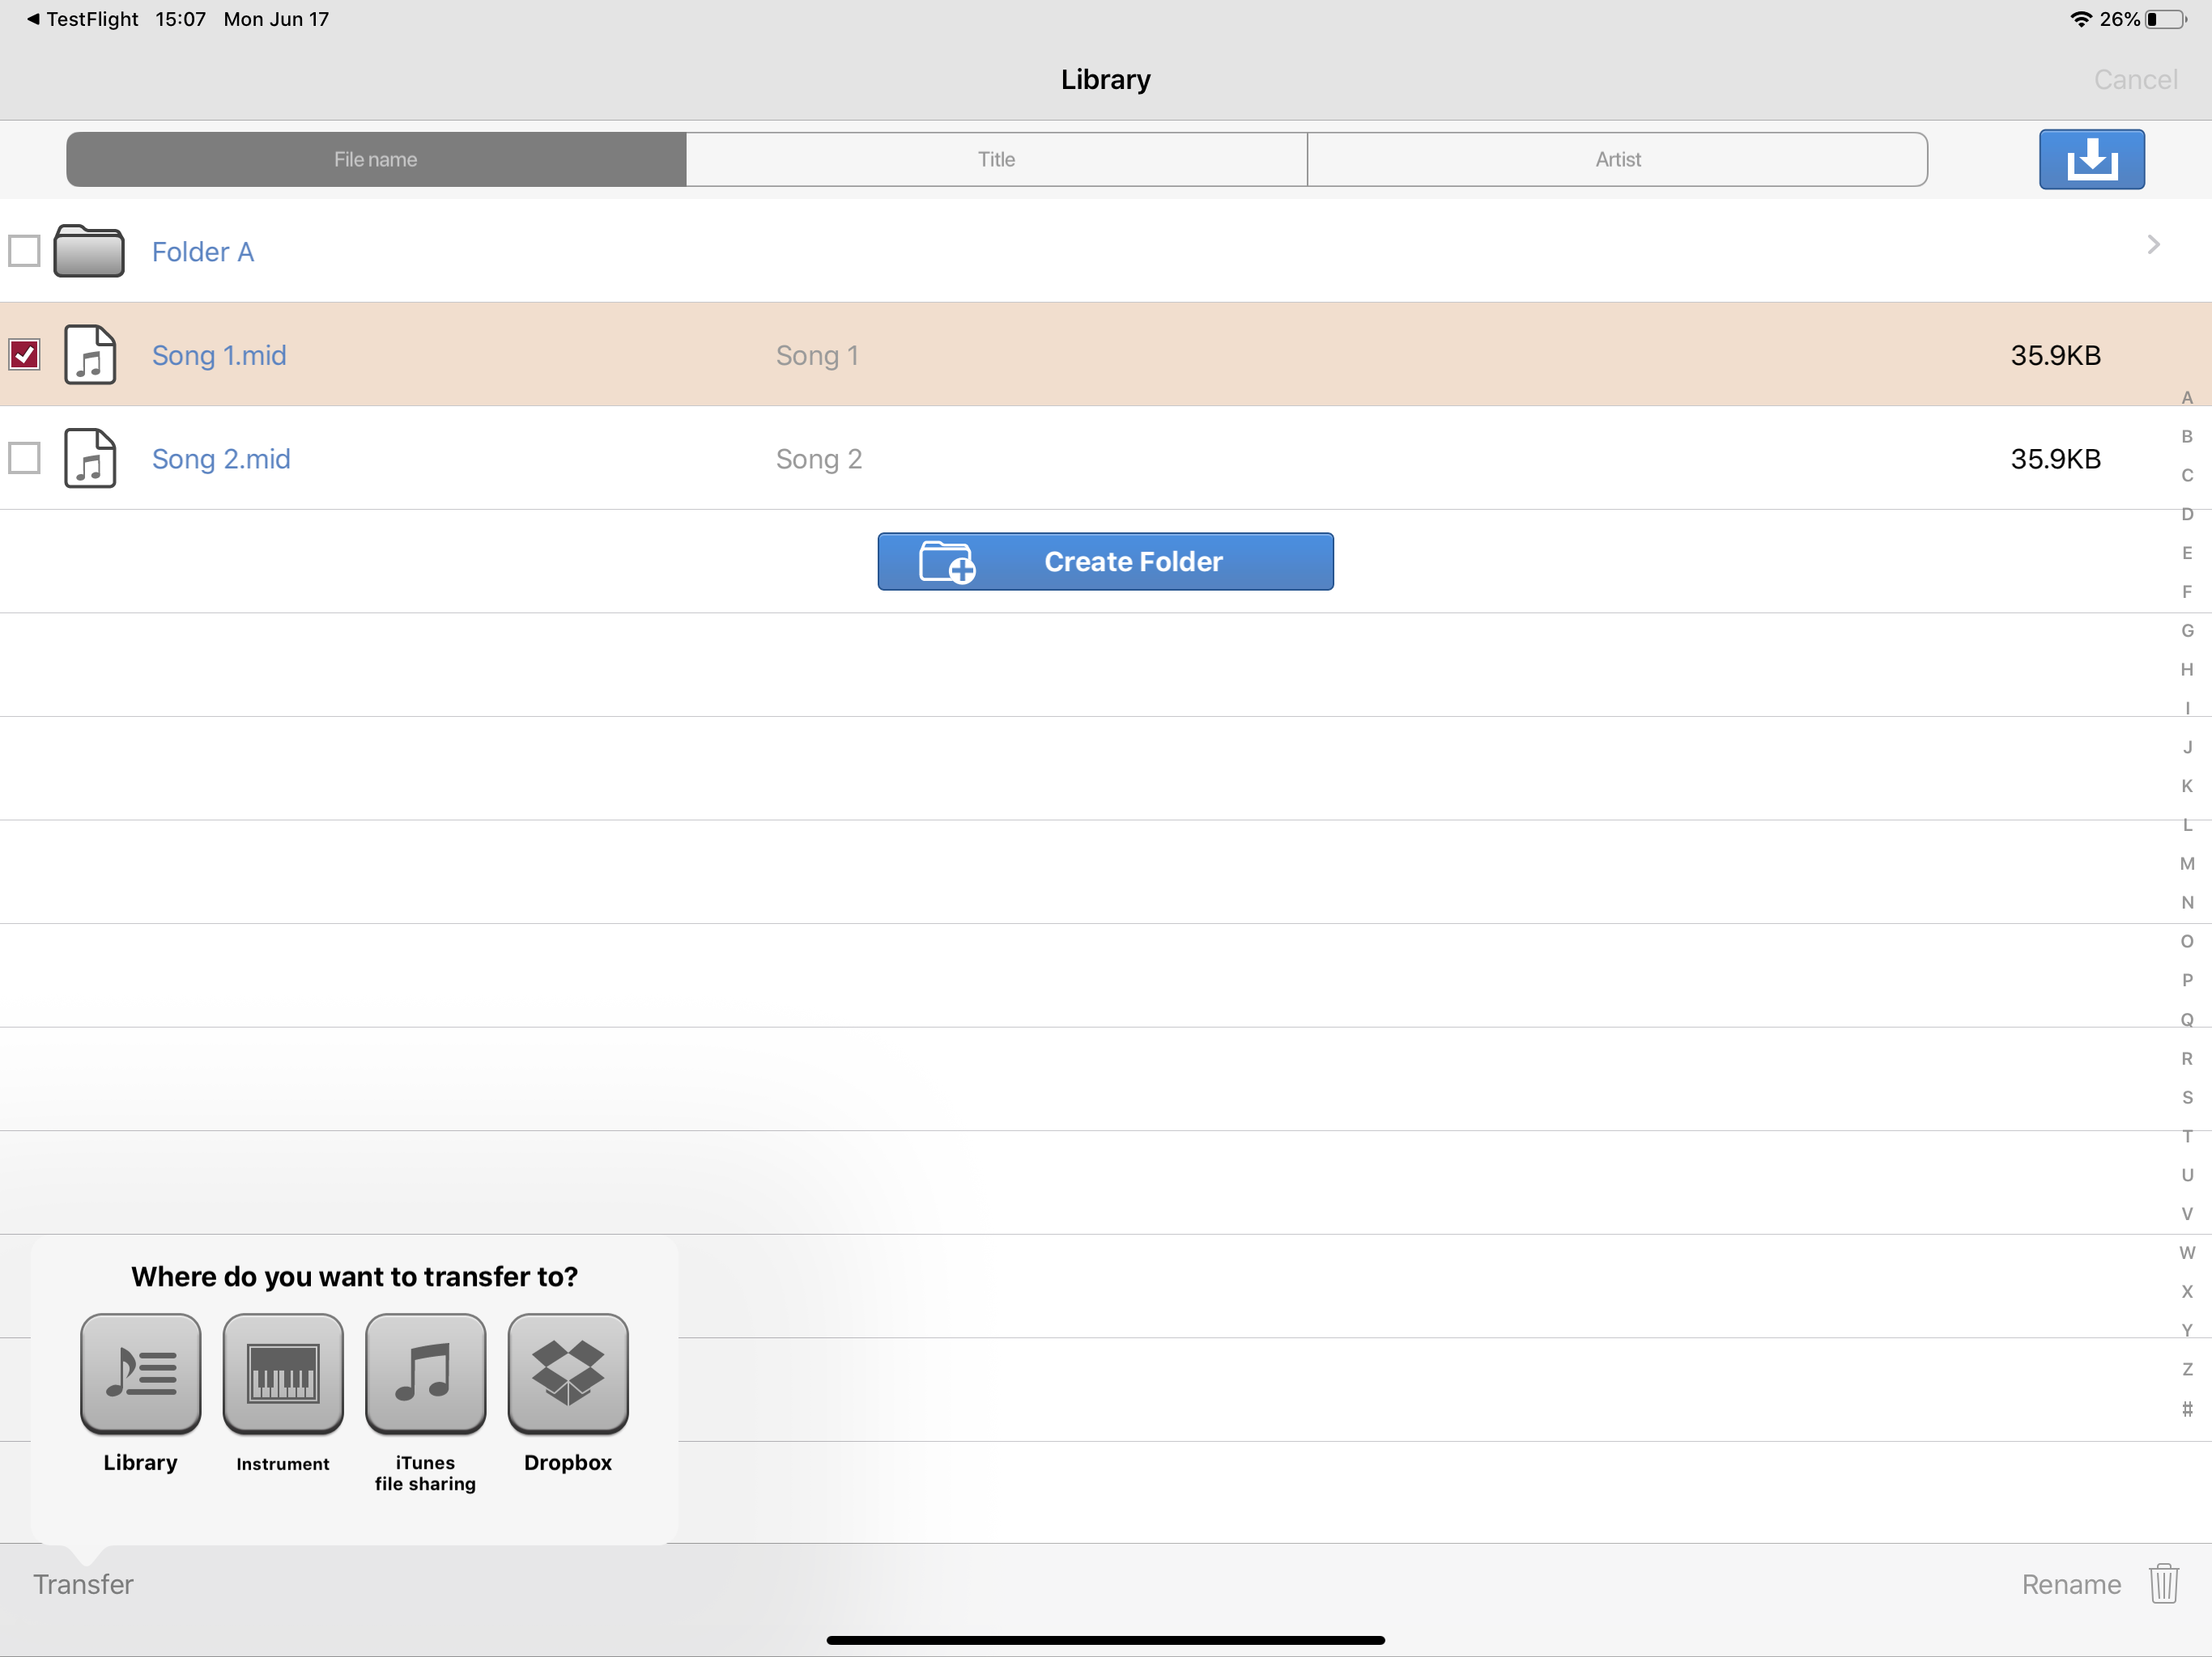This screenshot has height=1657, width=2212.
Task: Check the Song 2.mid checkbox
Action: (24, 459)
